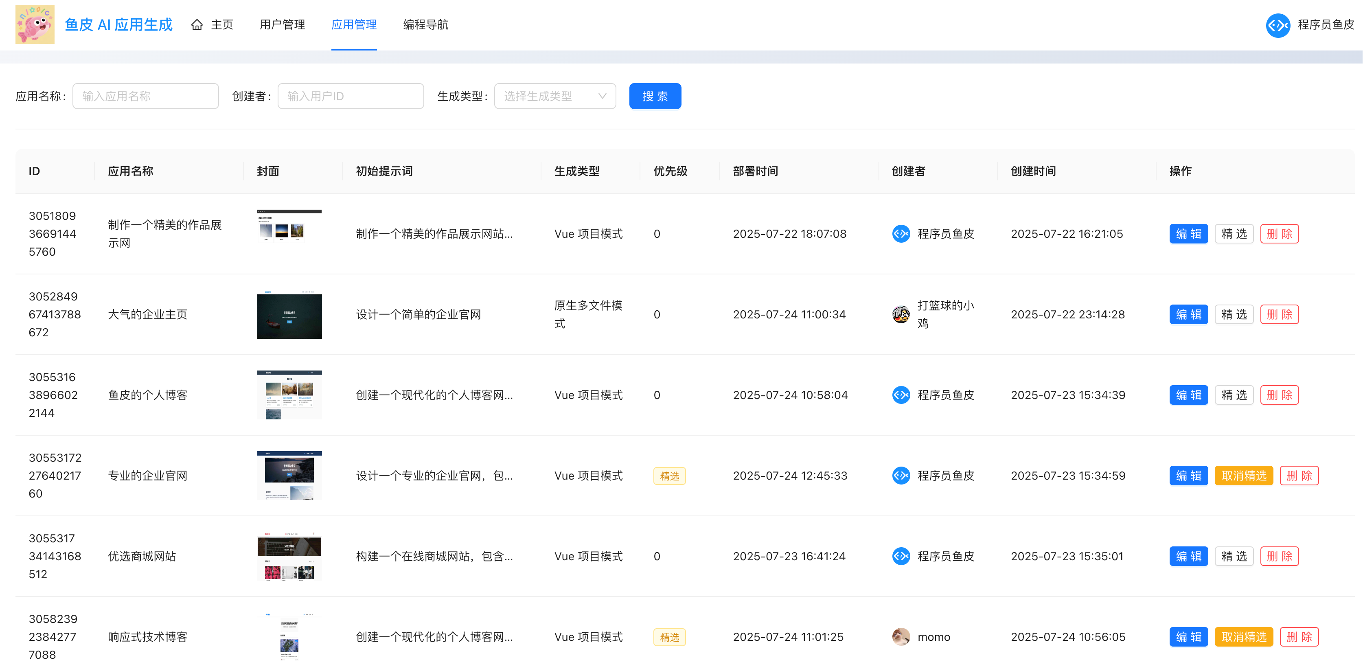
Task: Click the 精选 tag in 专业的企业官网 row
Action: click(x=669, y=476)
